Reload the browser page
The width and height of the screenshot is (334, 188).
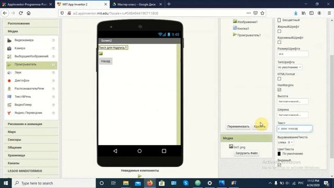tap(21, 13)
